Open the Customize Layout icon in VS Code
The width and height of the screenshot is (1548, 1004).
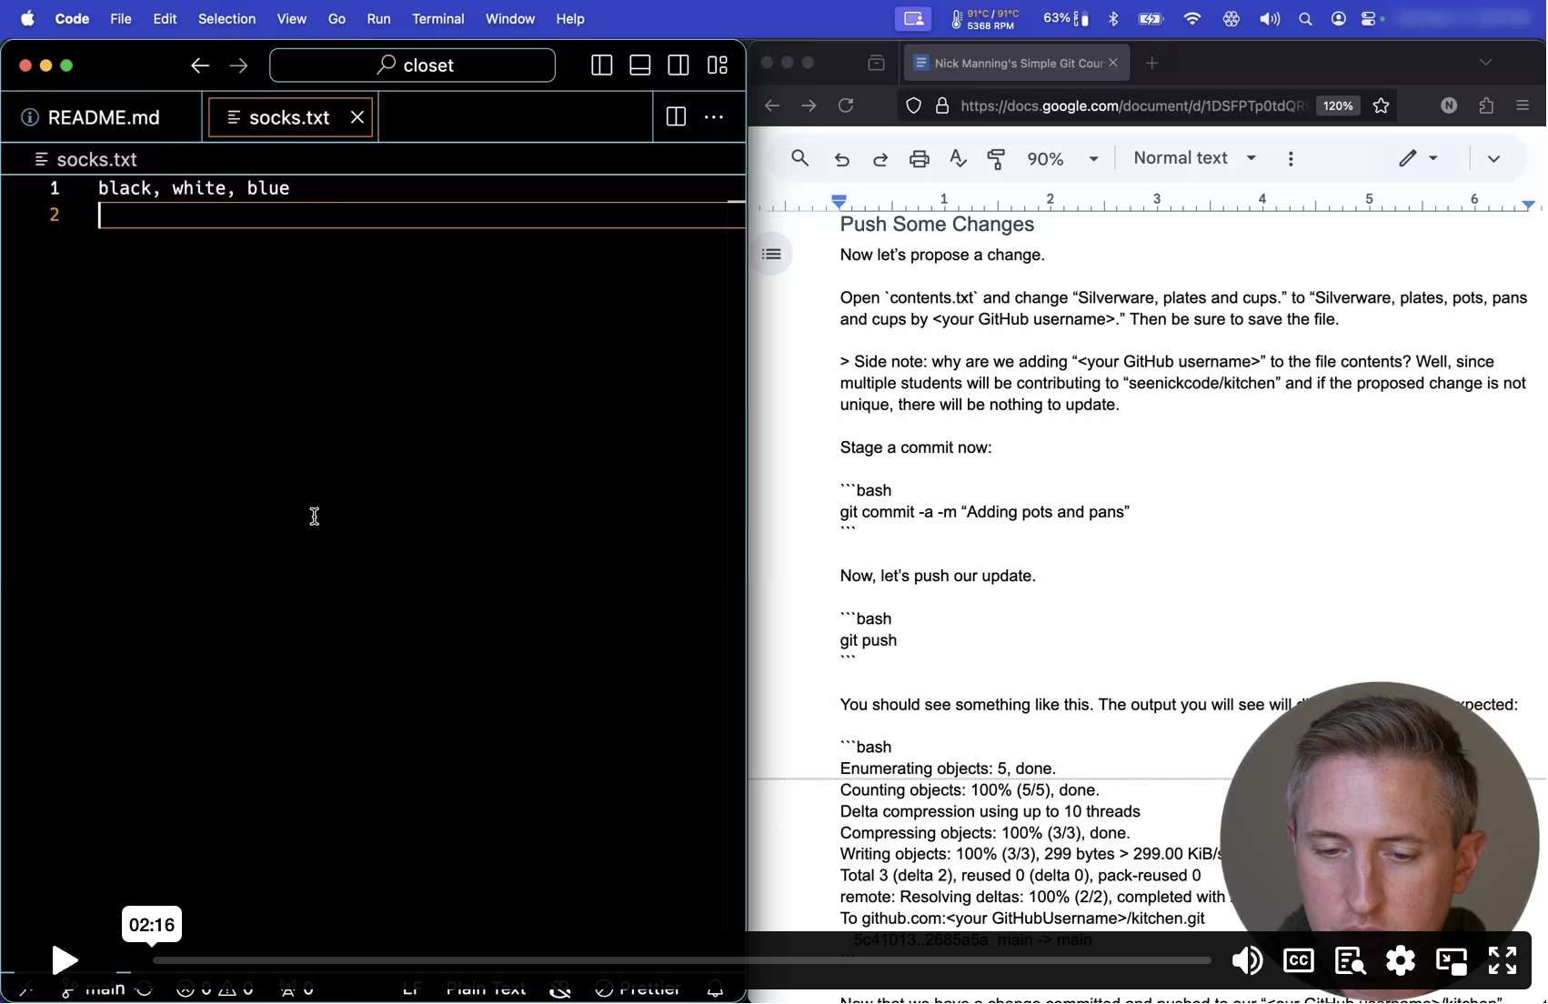(x=718, y=65)
